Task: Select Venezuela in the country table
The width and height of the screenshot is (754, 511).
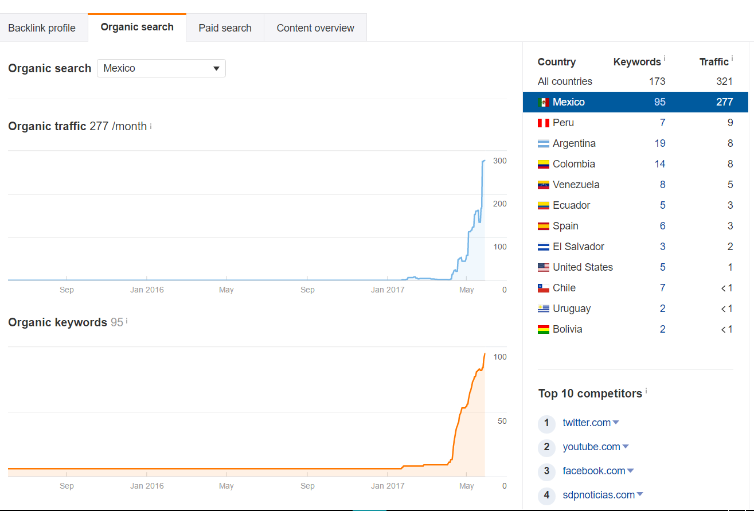Action: (x=635, y=185)
